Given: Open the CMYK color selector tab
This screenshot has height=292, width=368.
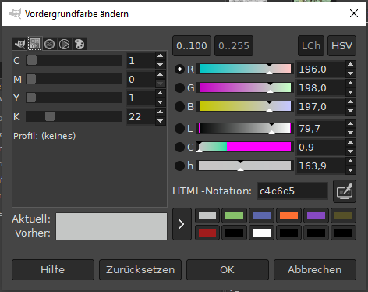Looking at the screenshot, I should [34, 44].
